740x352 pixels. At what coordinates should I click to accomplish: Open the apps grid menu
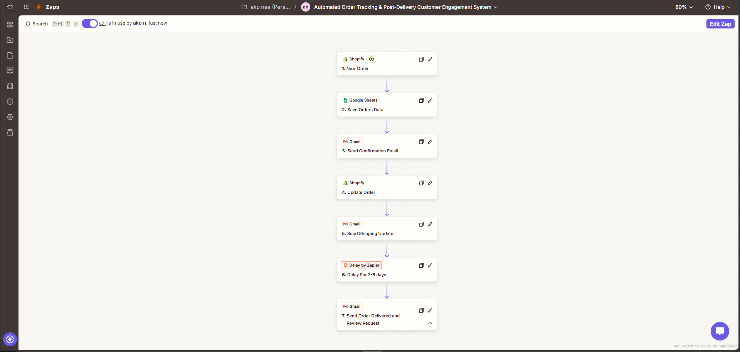tap(26, 7)
